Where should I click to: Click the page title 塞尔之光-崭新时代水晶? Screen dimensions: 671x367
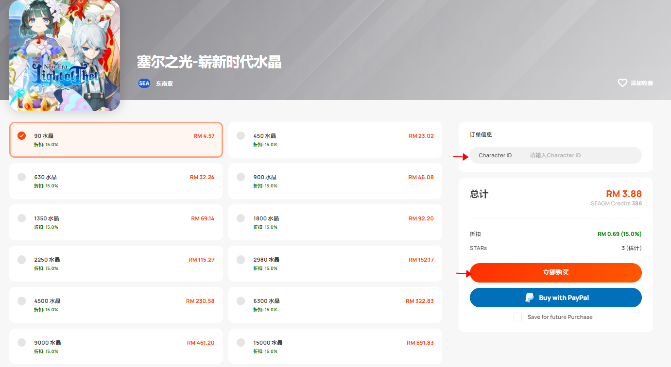pyautogui.click(x=209, y=62)
